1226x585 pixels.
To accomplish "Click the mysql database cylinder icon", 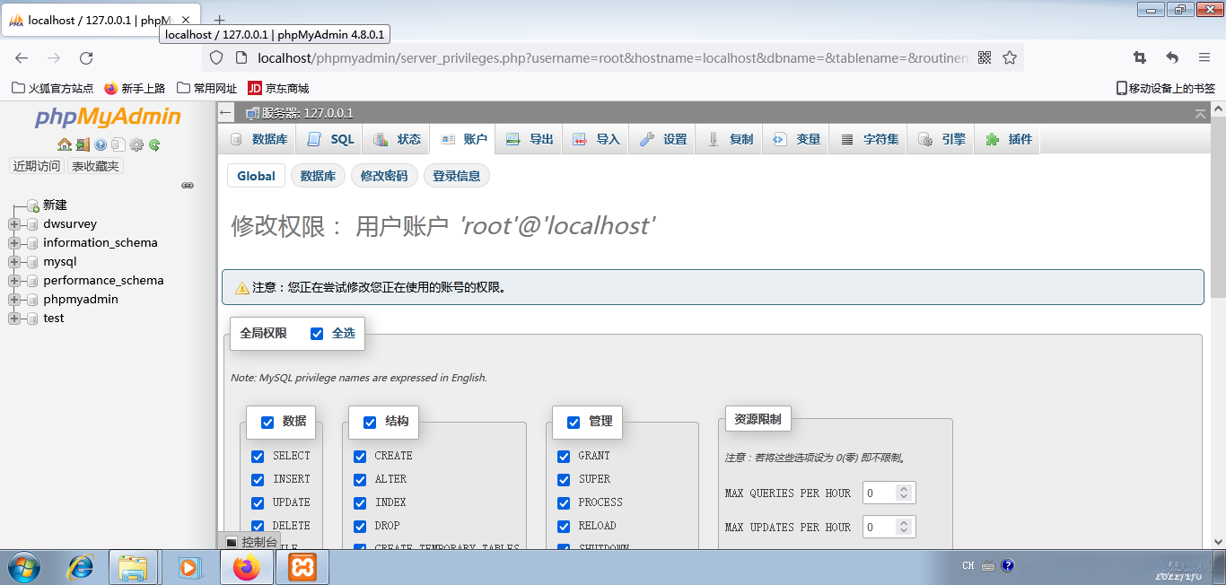I will [x=32, y=262].
